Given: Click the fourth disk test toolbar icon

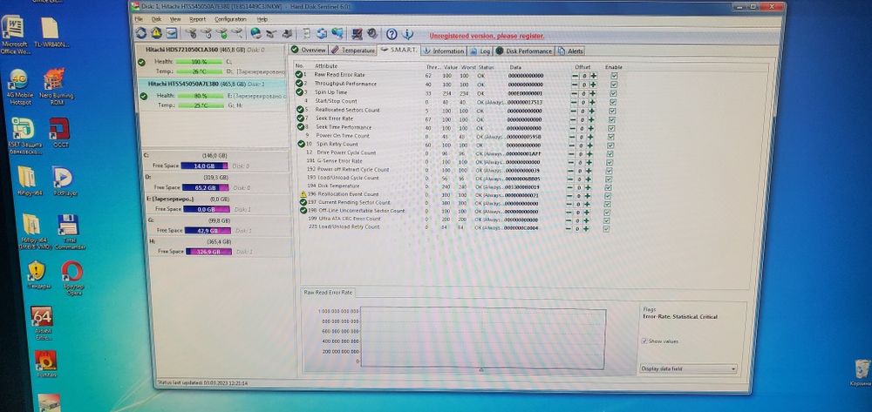Looking at the screenshot, I should 237,33.
